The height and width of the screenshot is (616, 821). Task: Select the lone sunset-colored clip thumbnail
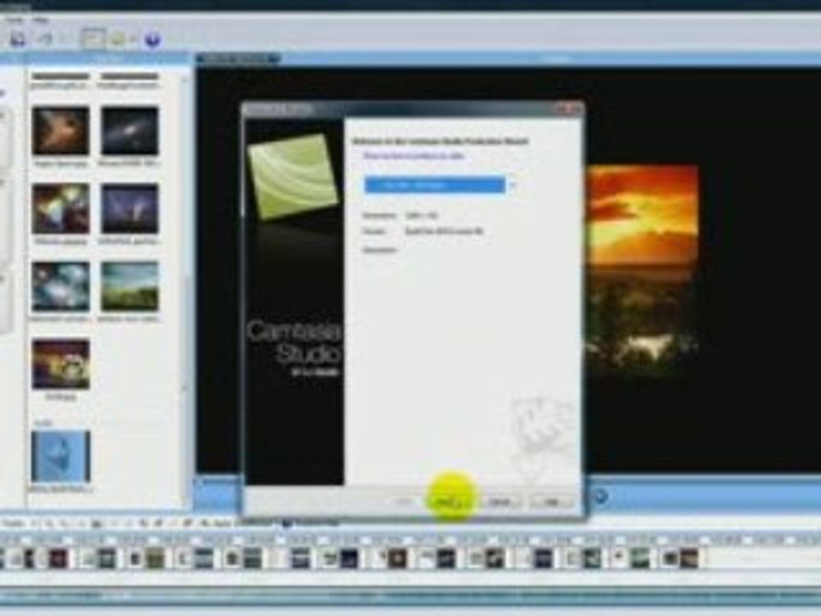(x=60, y=364)
